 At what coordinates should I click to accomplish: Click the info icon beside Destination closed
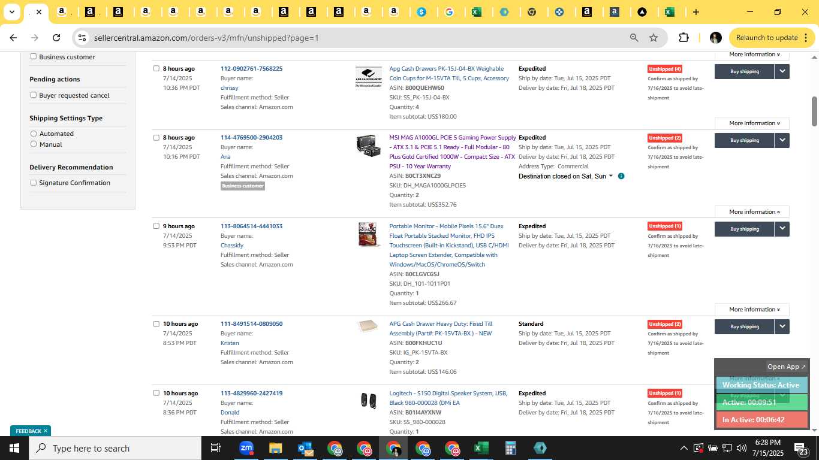[621, 176]
